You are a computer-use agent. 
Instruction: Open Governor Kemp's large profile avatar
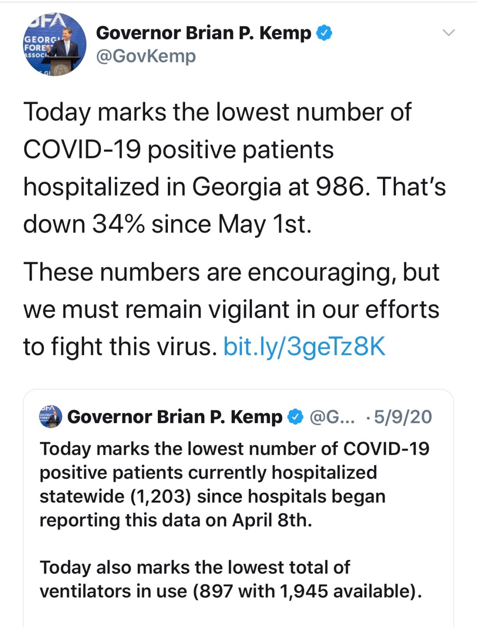tap(55, 44)
